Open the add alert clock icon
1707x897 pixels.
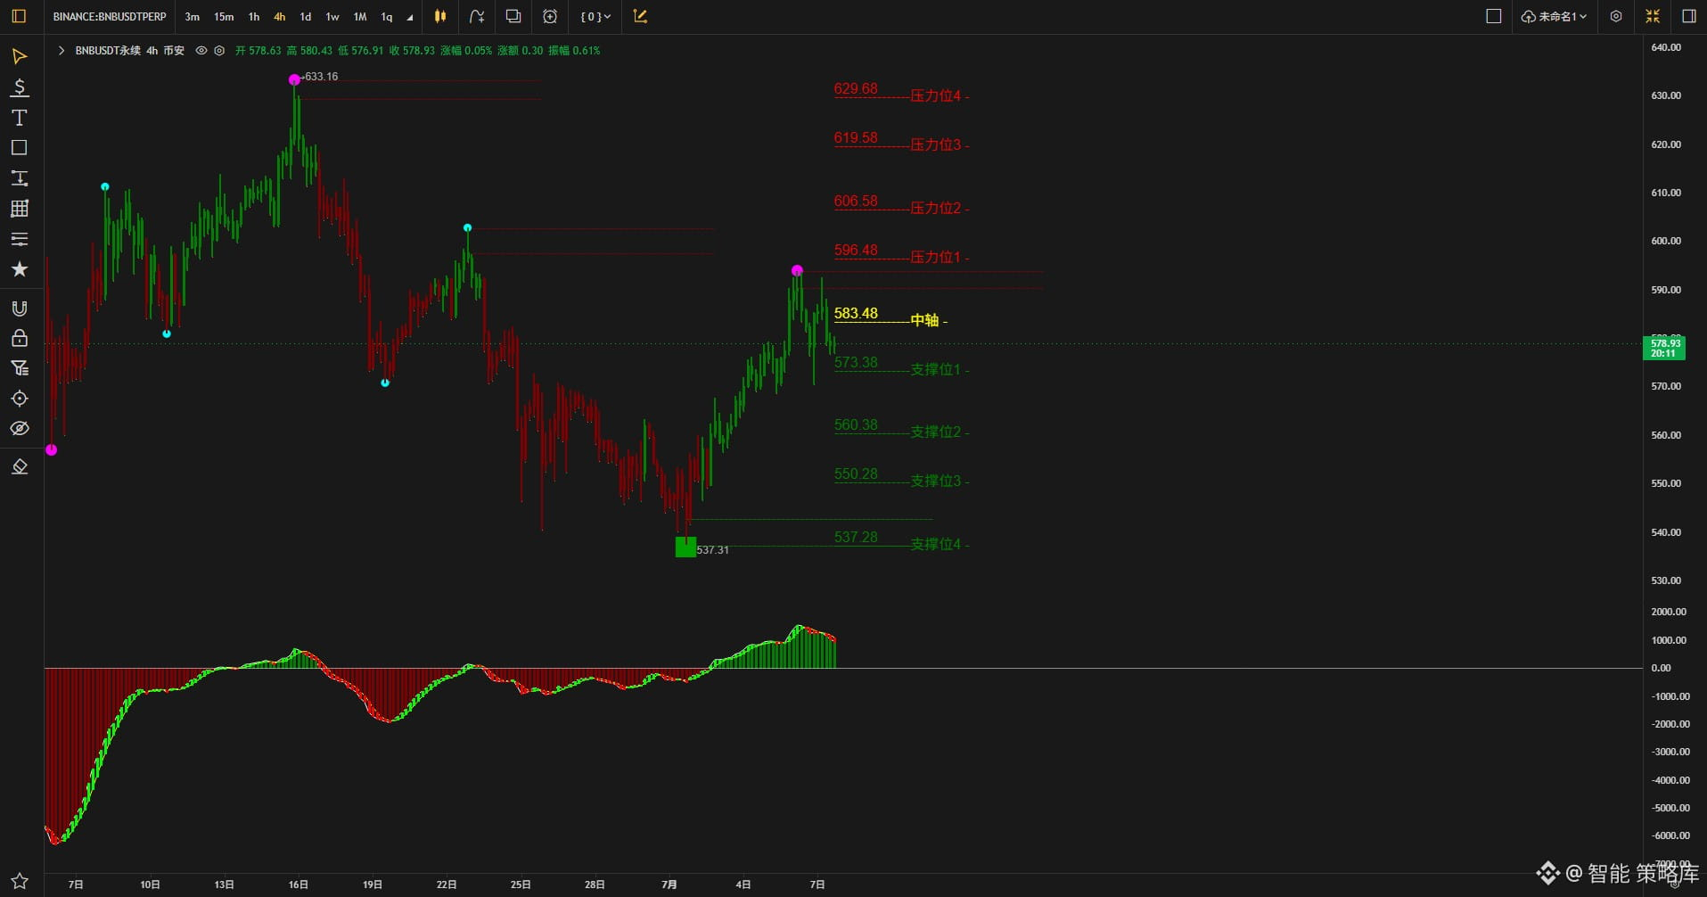tap(550, 16)
